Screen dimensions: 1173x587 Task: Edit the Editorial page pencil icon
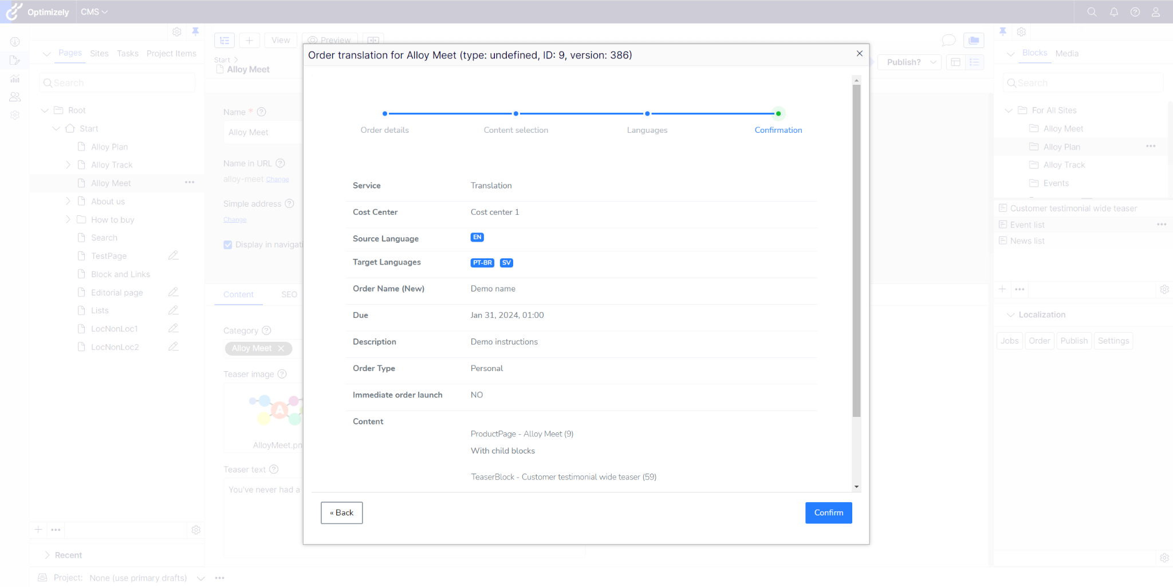pos(173,292)
